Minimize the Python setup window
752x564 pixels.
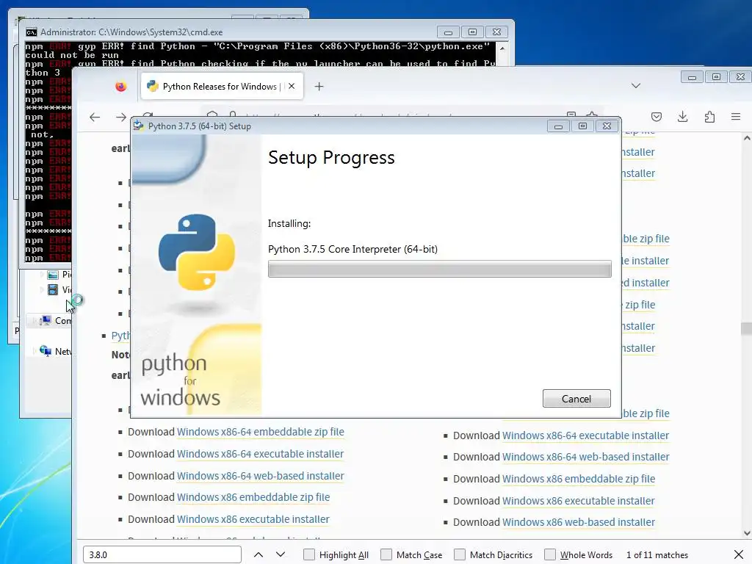pyautogui.click(x=558, y=126)
